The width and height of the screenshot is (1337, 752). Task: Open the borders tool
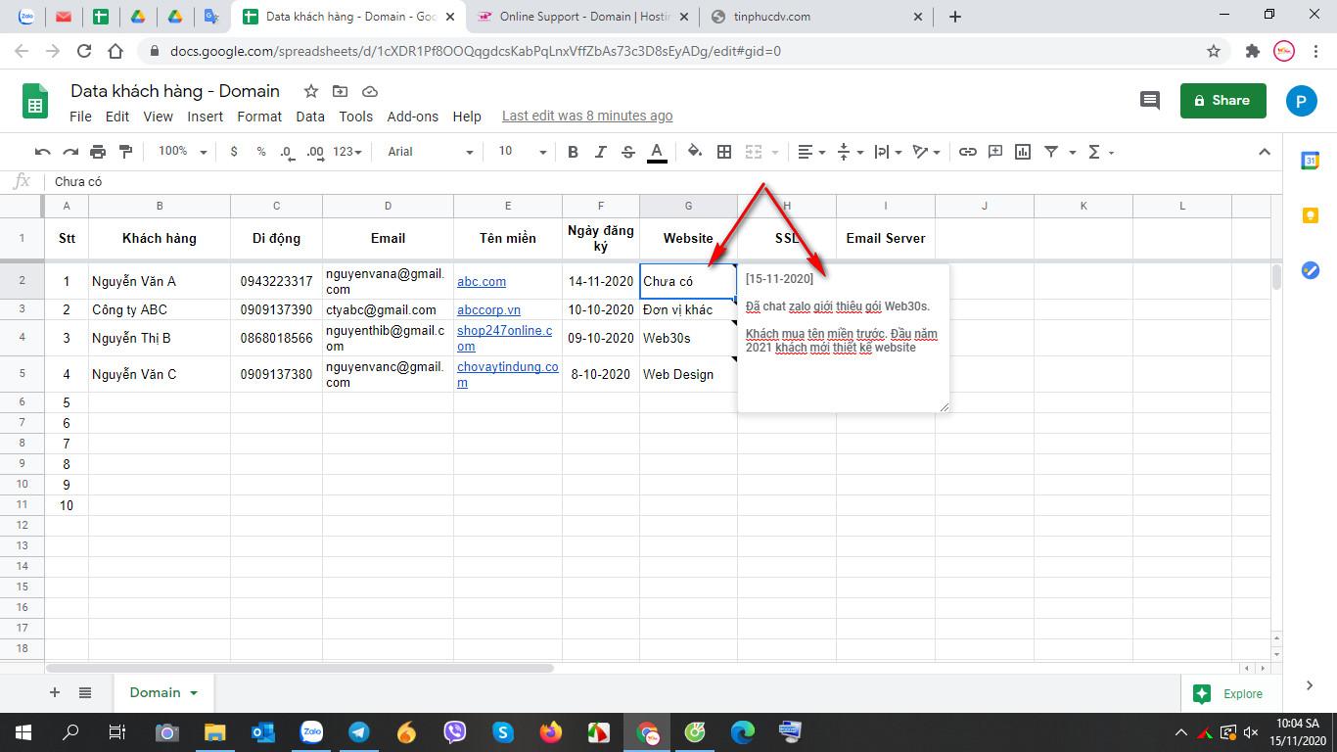724,152
